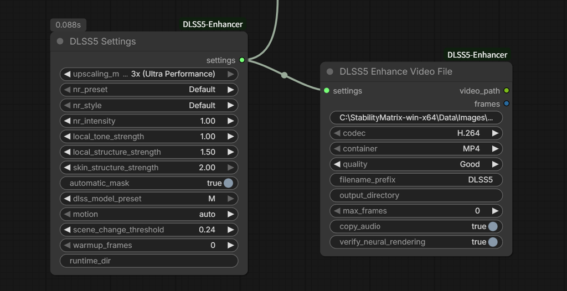Image resolution: width=567 pixels, height=291 pixels.
Task: Click the frames output socket
Action: point(506,104)
